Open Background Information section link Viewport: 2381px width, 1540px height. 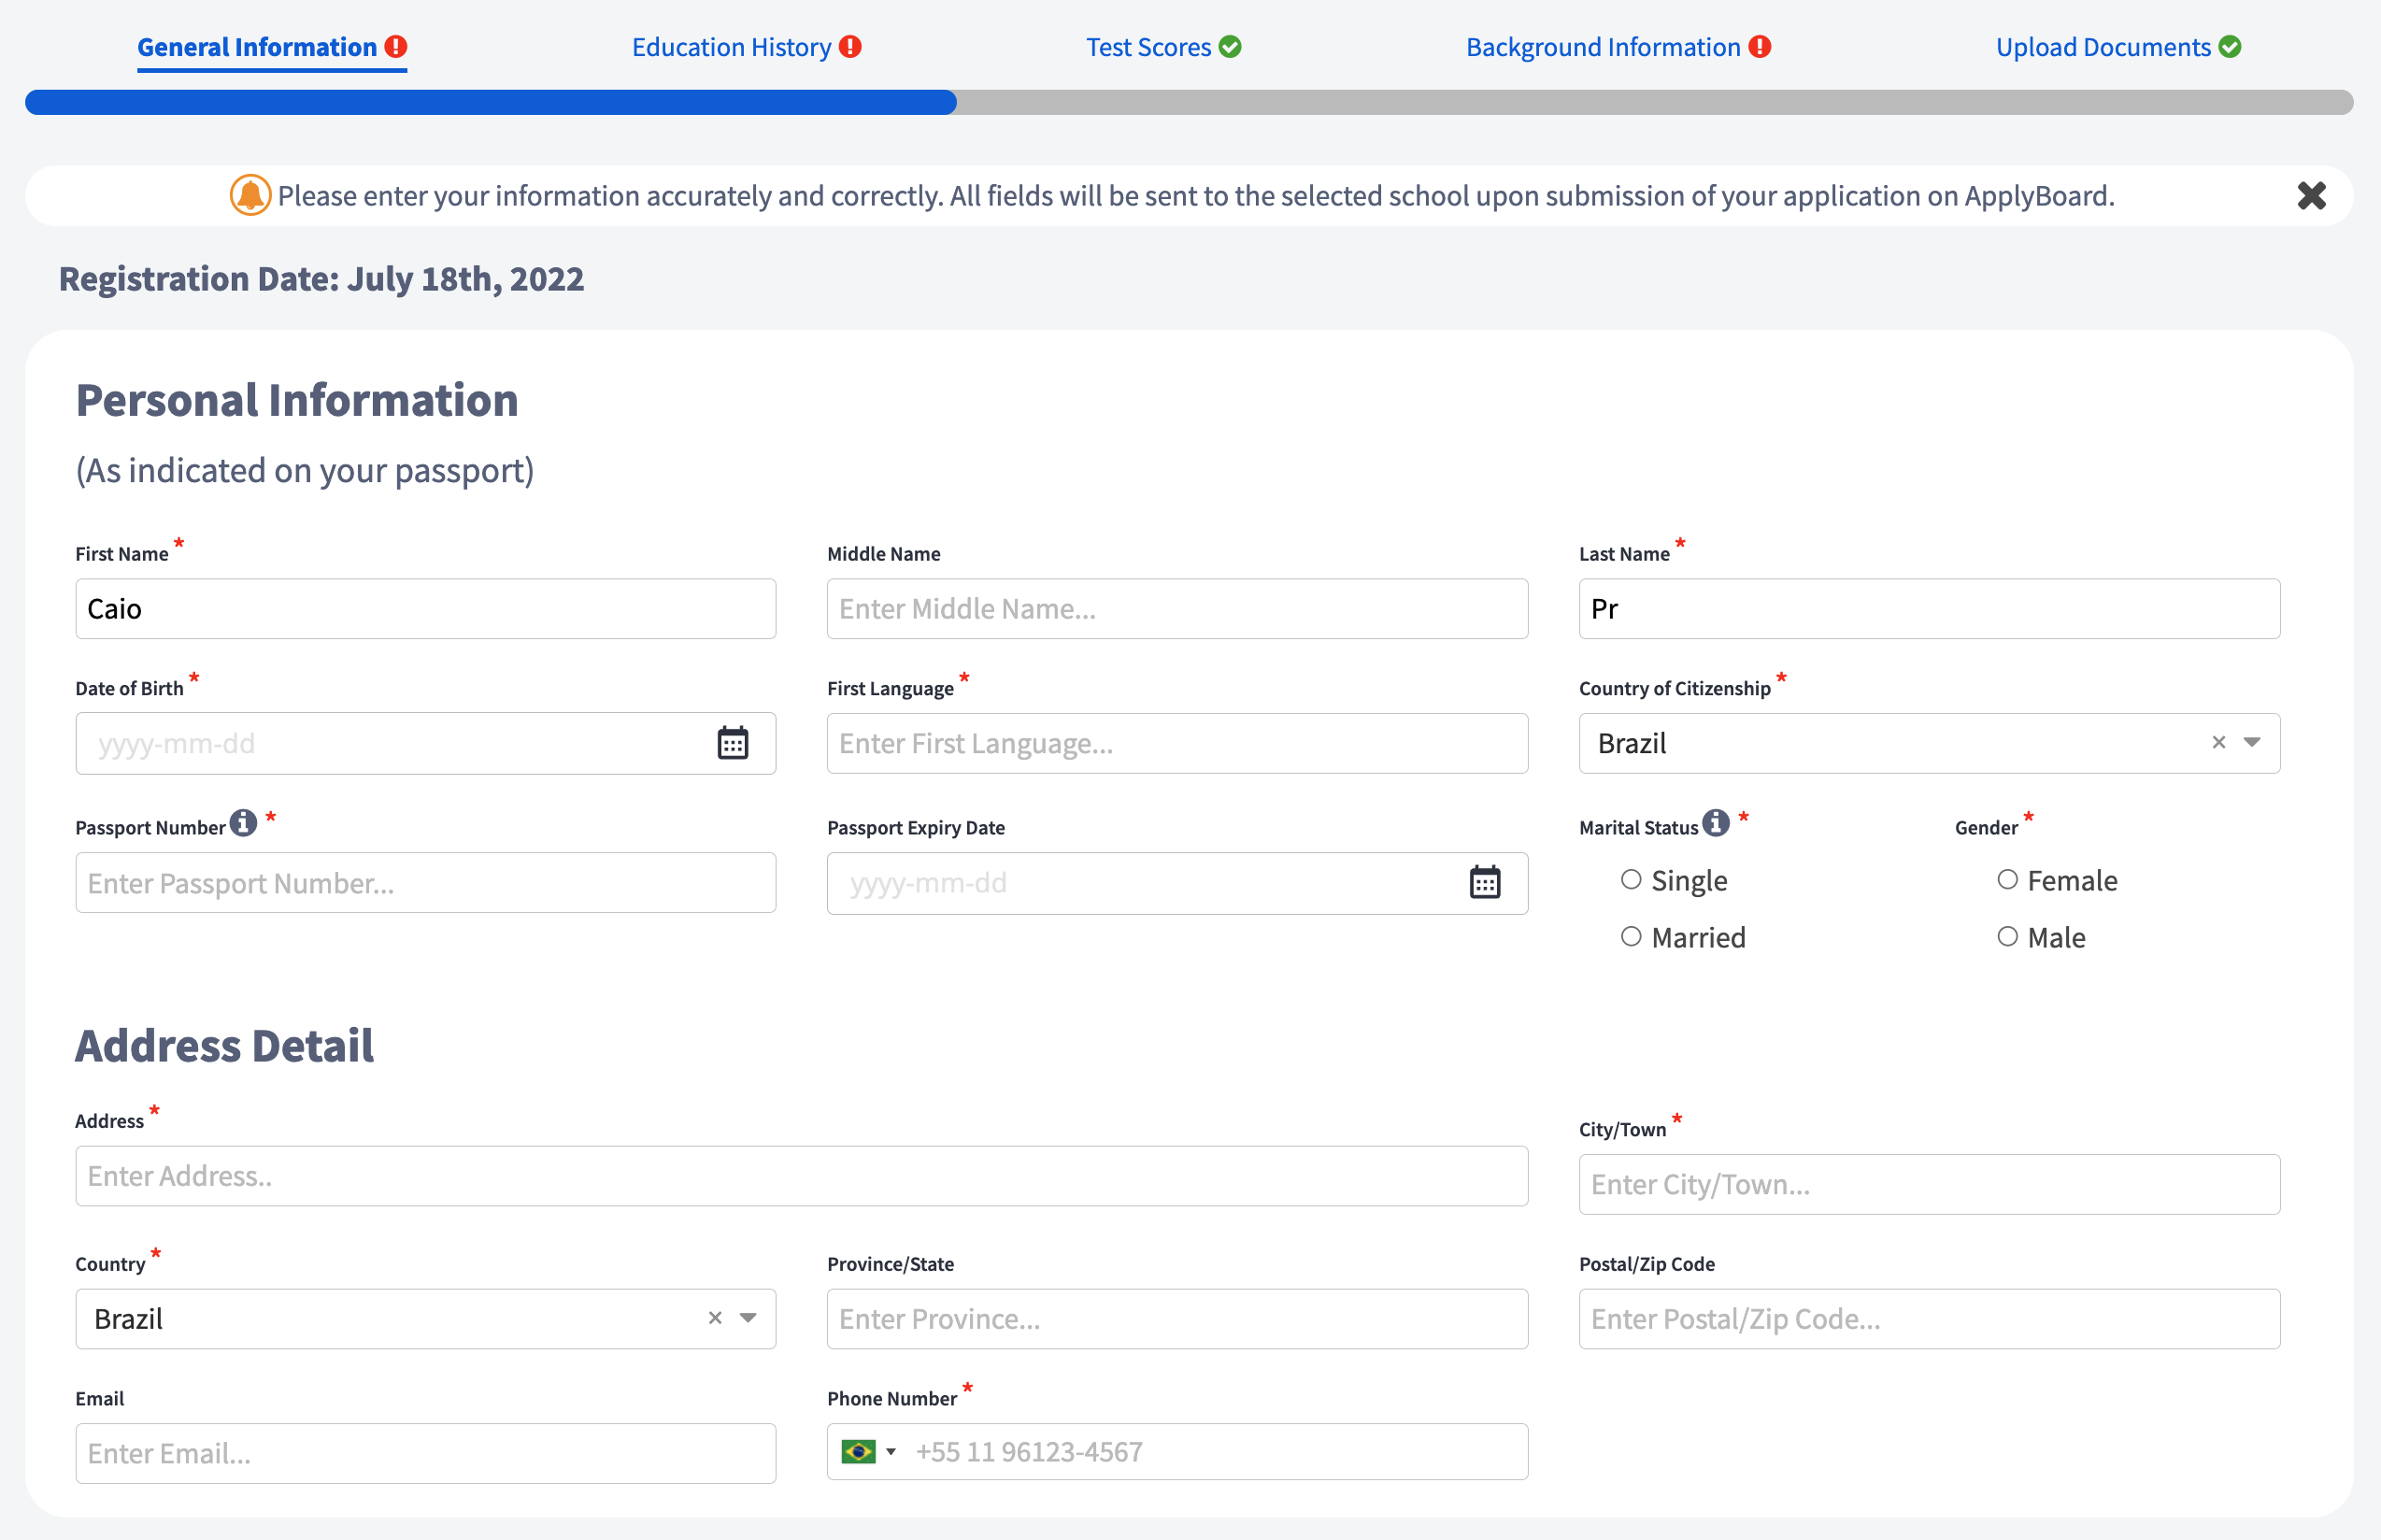point(1603,47)
